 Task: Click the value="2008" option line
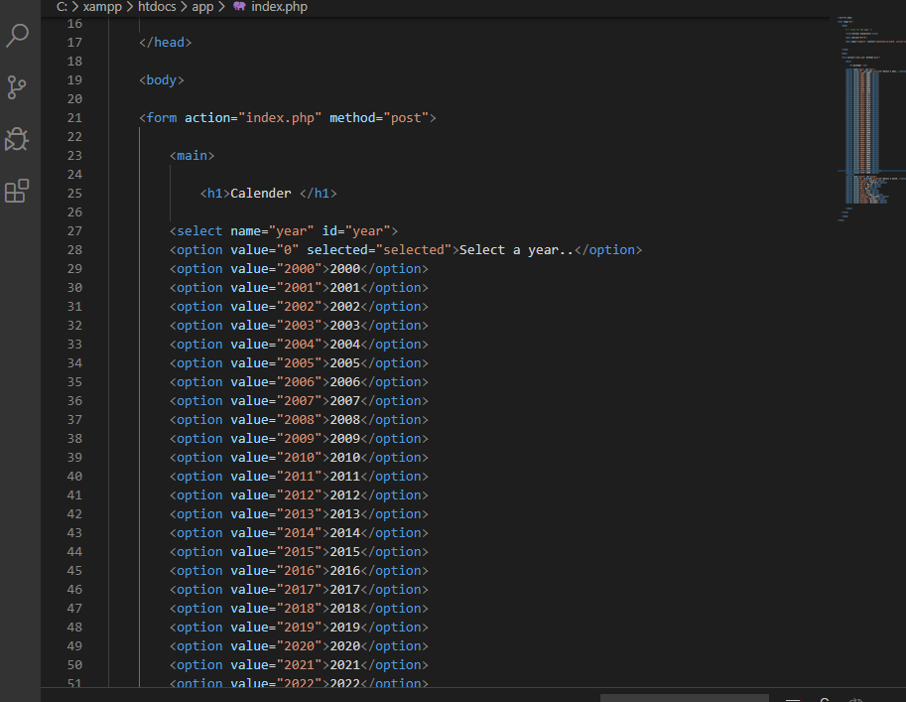299,420
